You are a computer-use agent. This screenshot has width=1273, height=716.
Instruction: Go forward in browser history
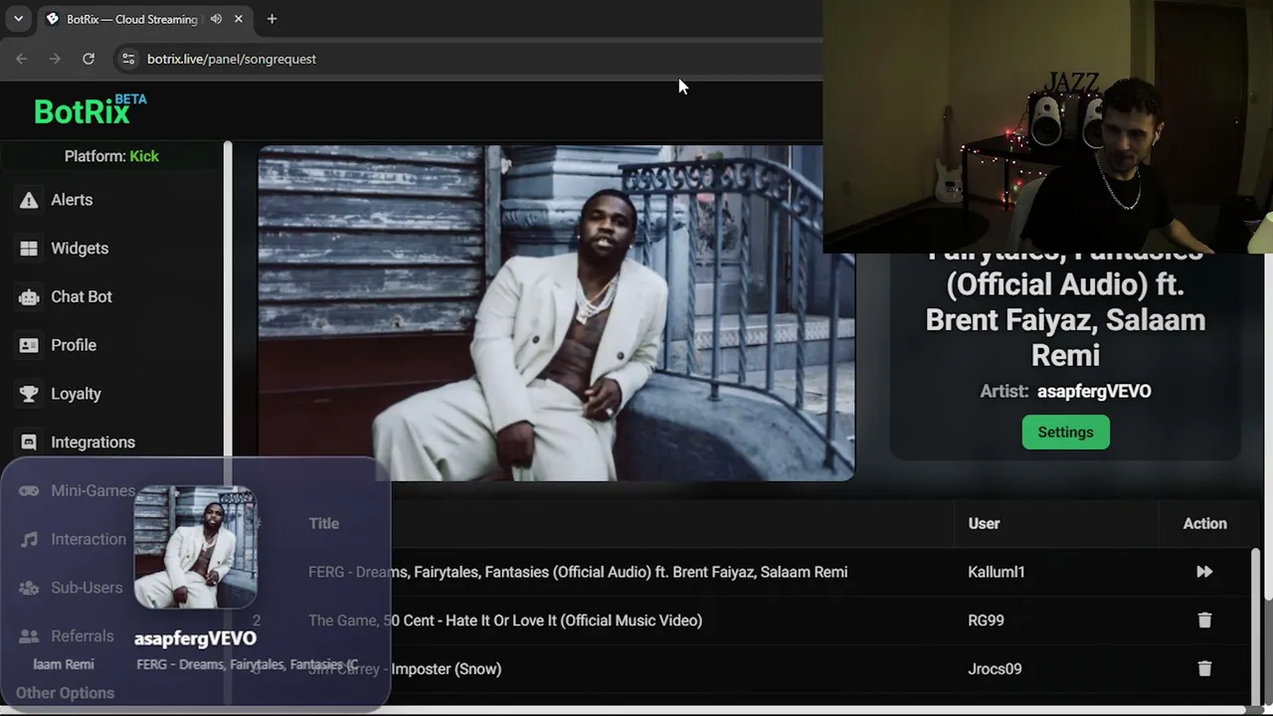click(x=55, y=59)
